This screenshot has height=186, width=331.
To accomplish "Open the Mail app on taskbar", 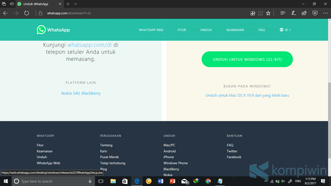I will coord(185,181).
